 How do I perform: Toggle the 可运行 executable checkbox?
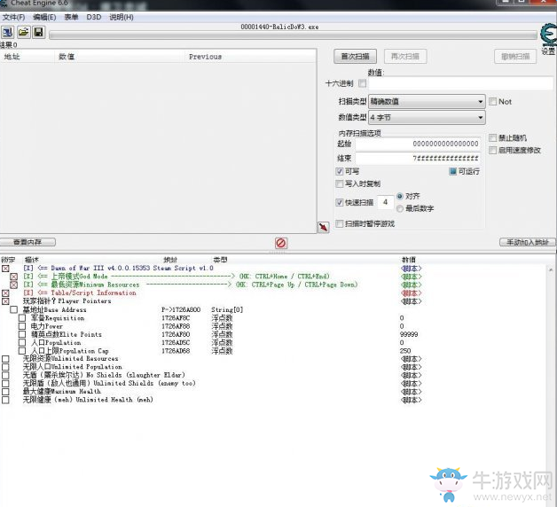click(452, 171)
